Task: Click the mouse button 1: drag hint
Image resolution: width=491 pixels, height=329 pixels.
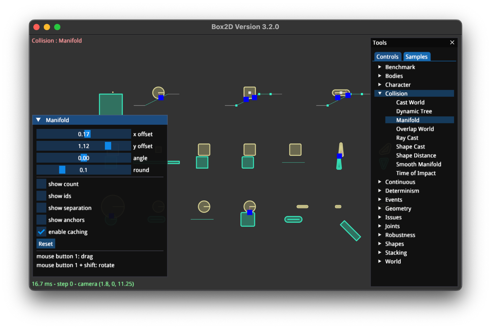Action: (x=65, y=256)
